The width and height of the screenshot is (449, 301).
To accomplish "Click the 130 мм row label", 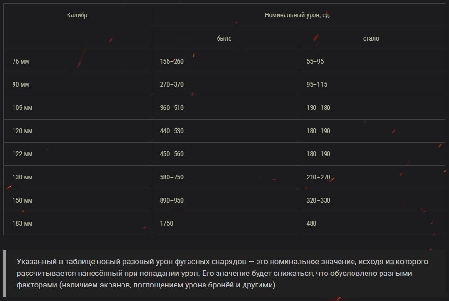I will tap(22, 177).
